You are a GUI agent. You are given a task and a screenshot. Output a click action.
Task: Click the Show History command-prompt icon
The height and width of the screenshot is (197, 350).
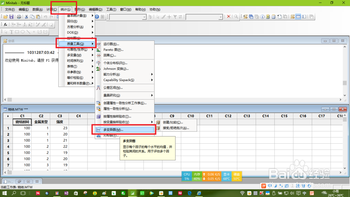tap(268, 17)
